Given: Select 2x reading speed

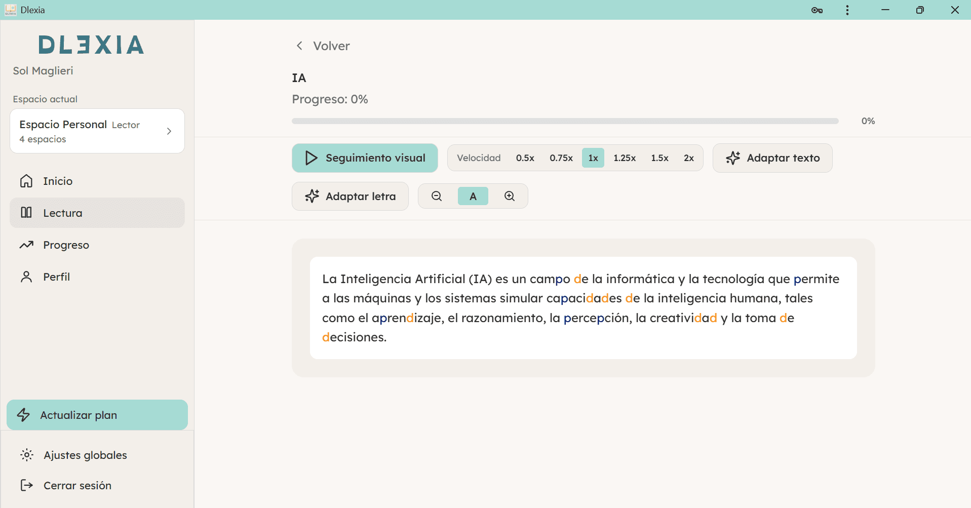Looking at the screenshot, I should pos(689,158).
